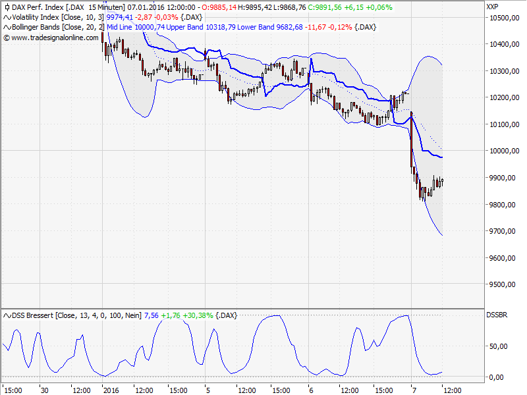
Task: Select the 2016 marker on the time axis
Action: tap(111, 389)
